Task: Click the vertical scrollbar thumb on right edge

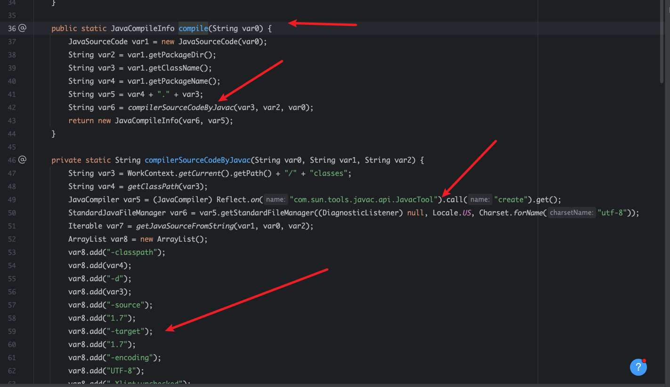Action: click(x=662, y=42)
